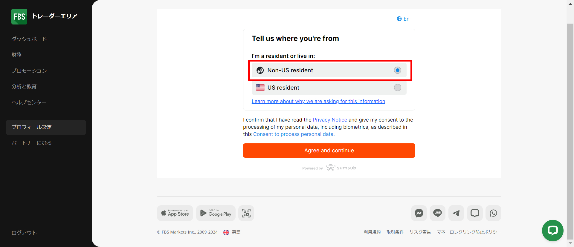Click the QR code download icon

pos(246,213)
